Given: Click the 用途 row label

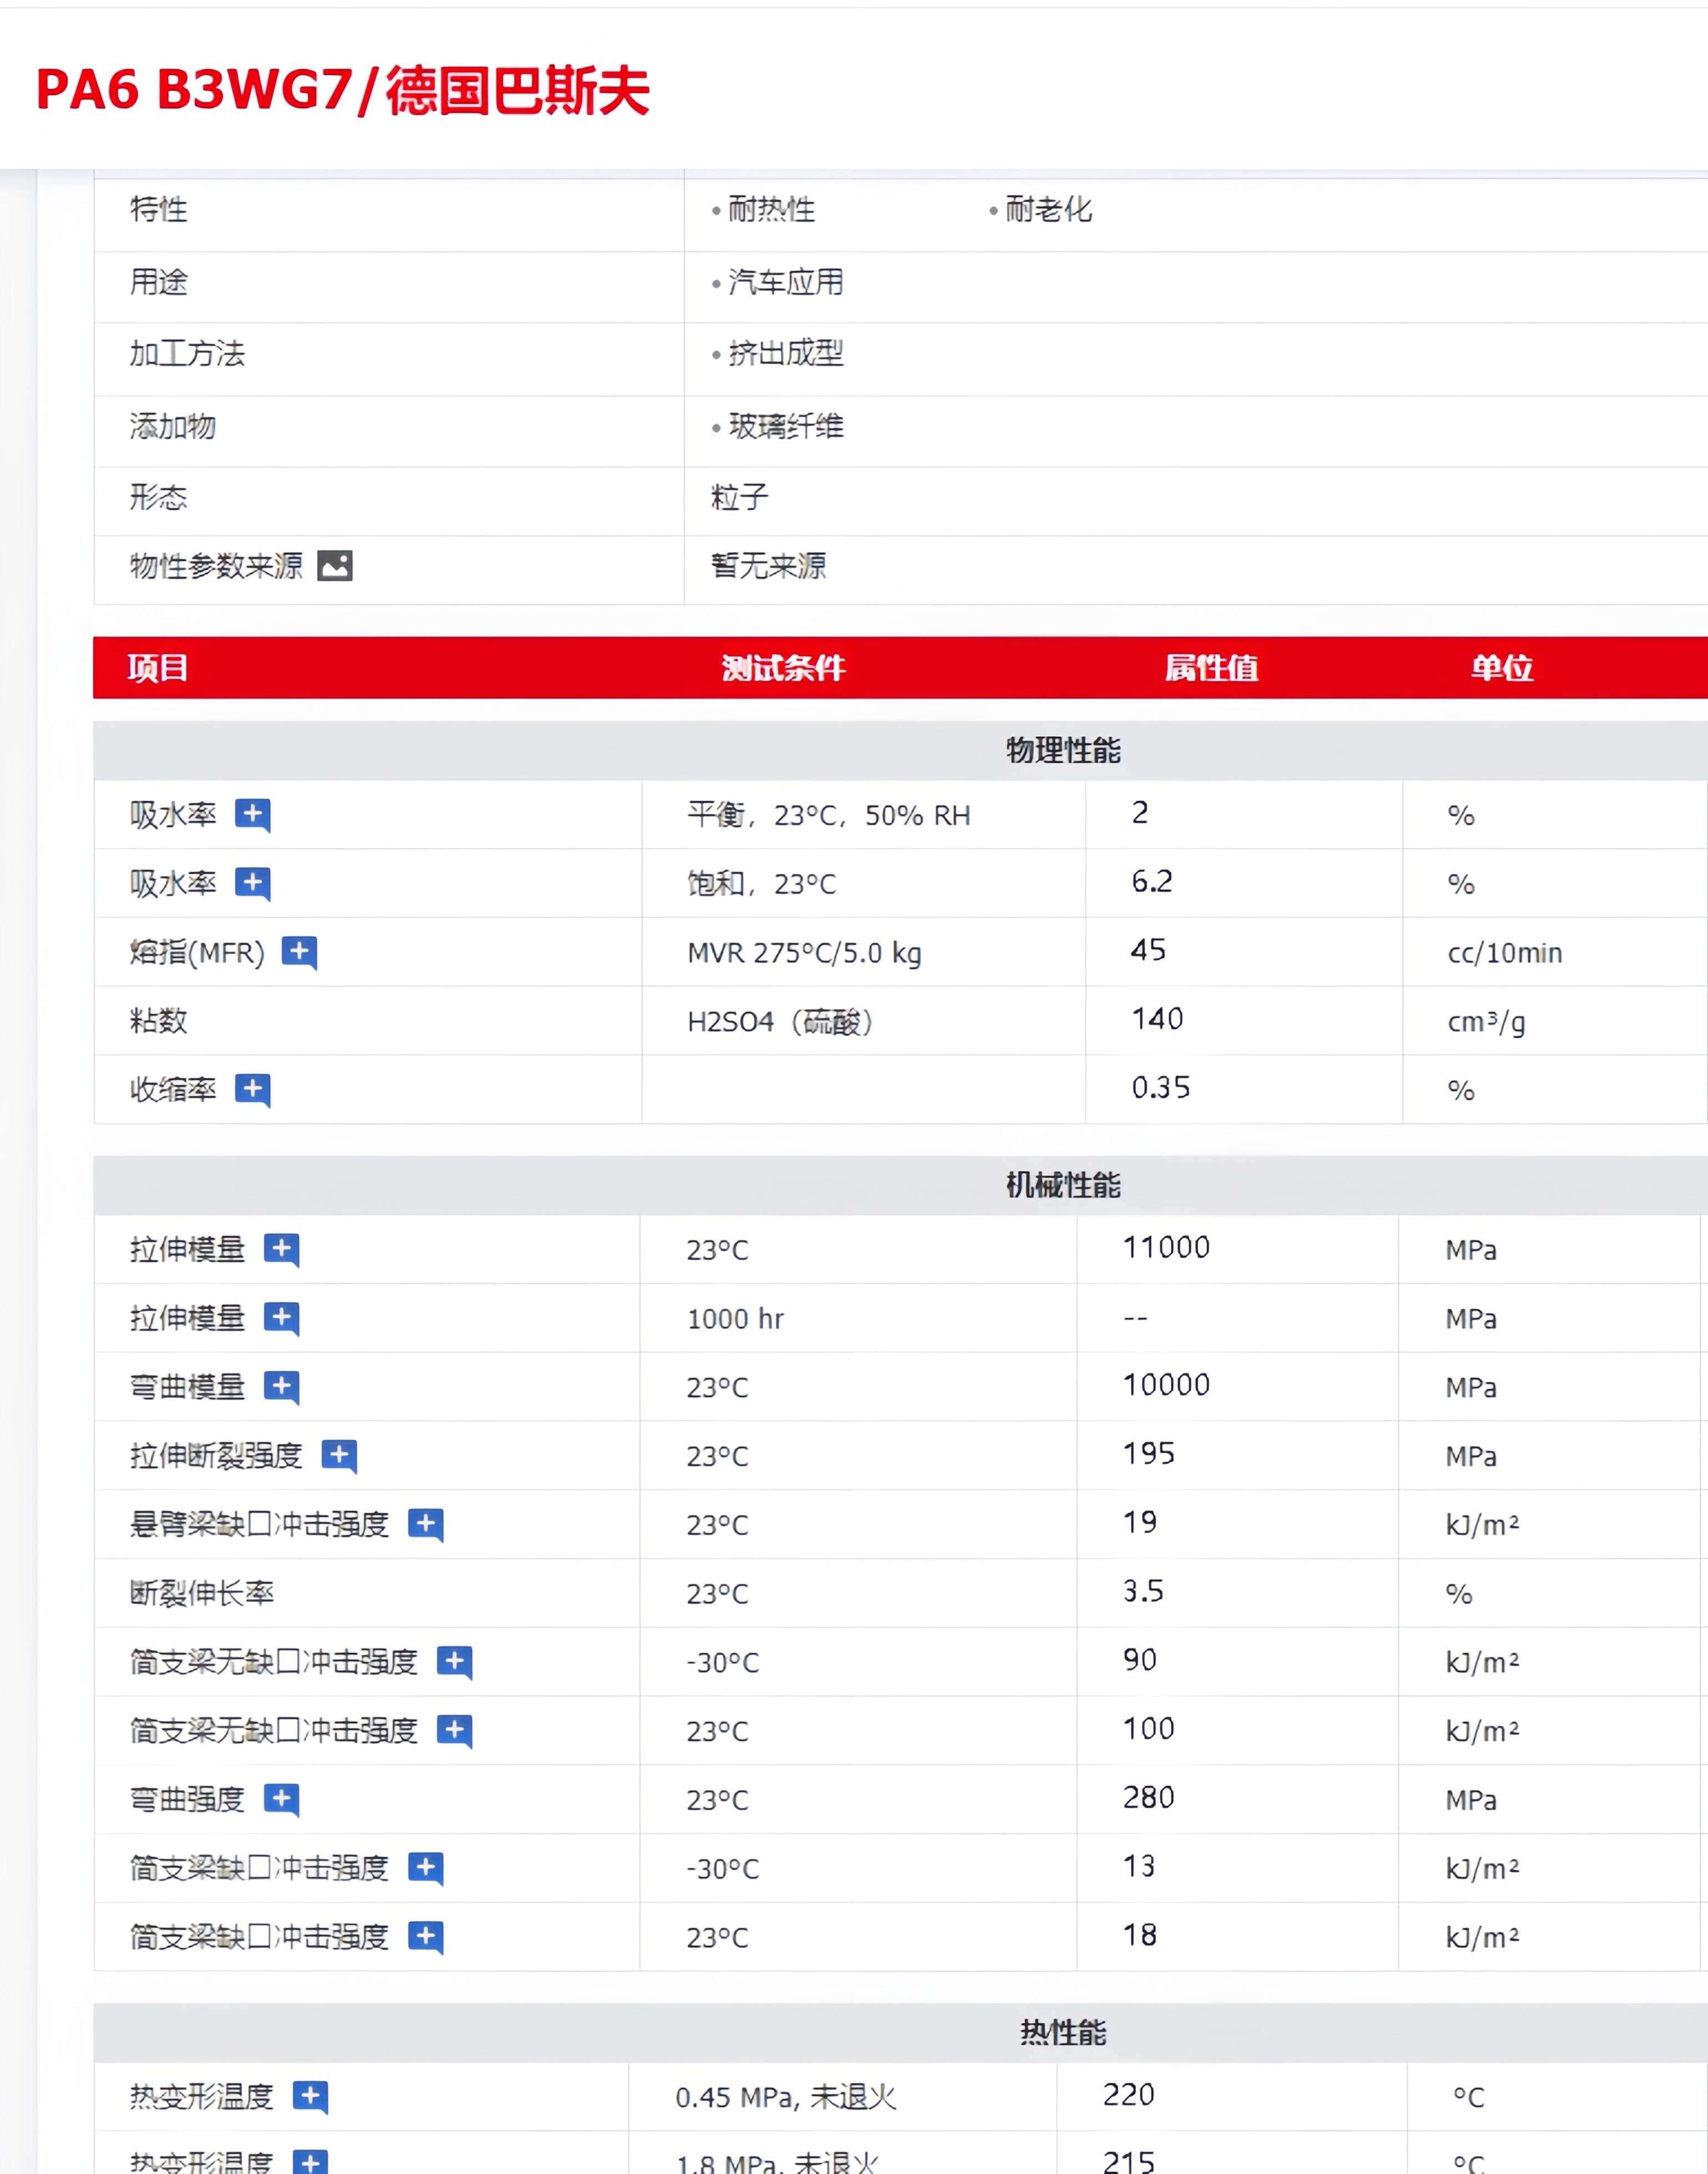Looking at the screenshot, I should coord(159,283).
